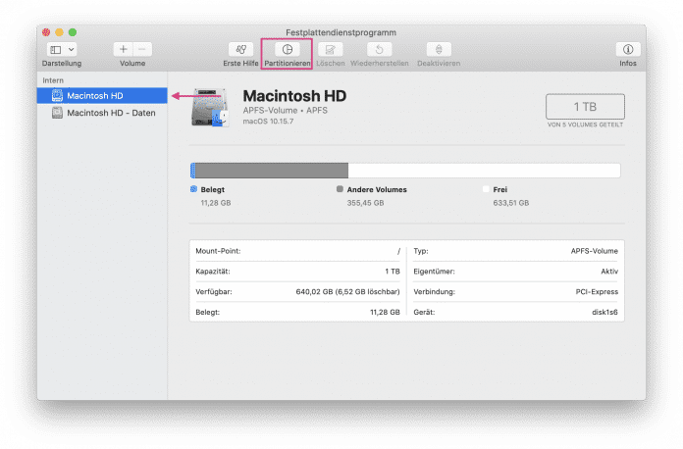This screenshot has width=683, height=449.
Task: Open the Infos panel button
Action: tap(627, 49)
